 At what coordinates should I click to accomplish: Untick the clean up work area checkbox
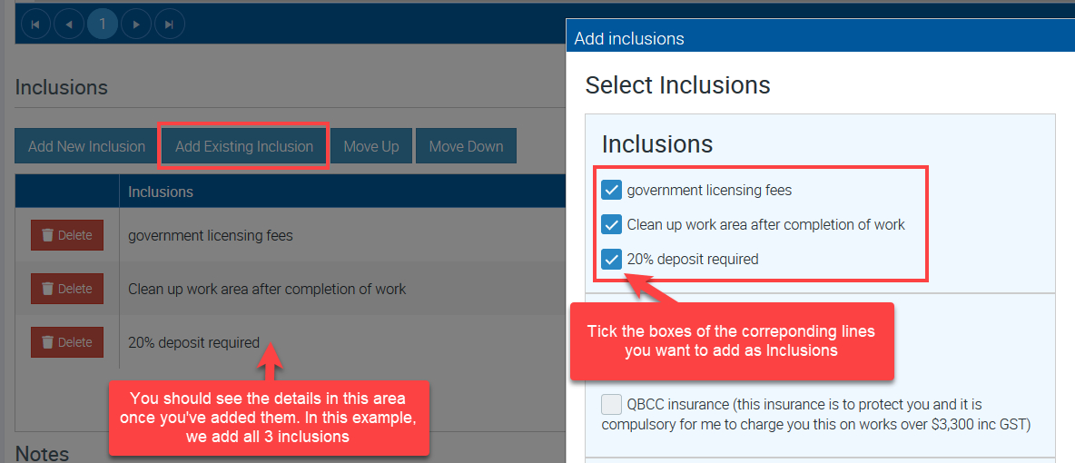pos(612,224)
